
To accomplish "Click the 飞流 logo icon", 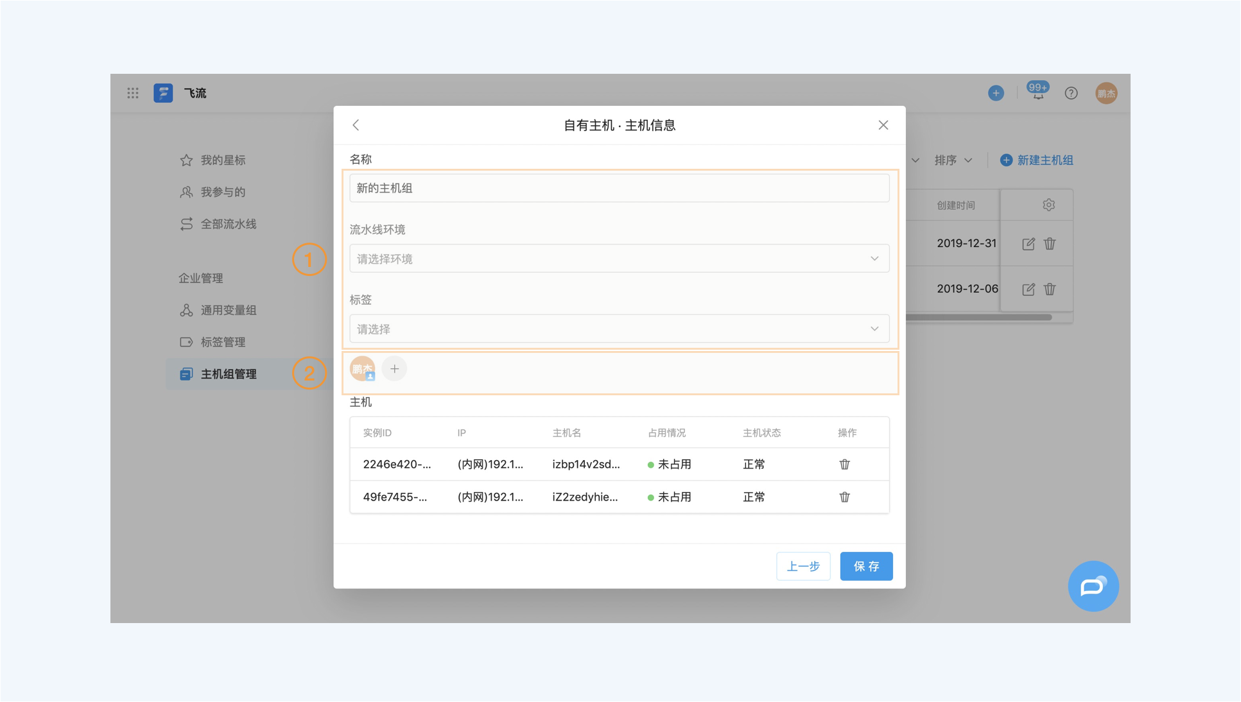I will tap(163, 93).
